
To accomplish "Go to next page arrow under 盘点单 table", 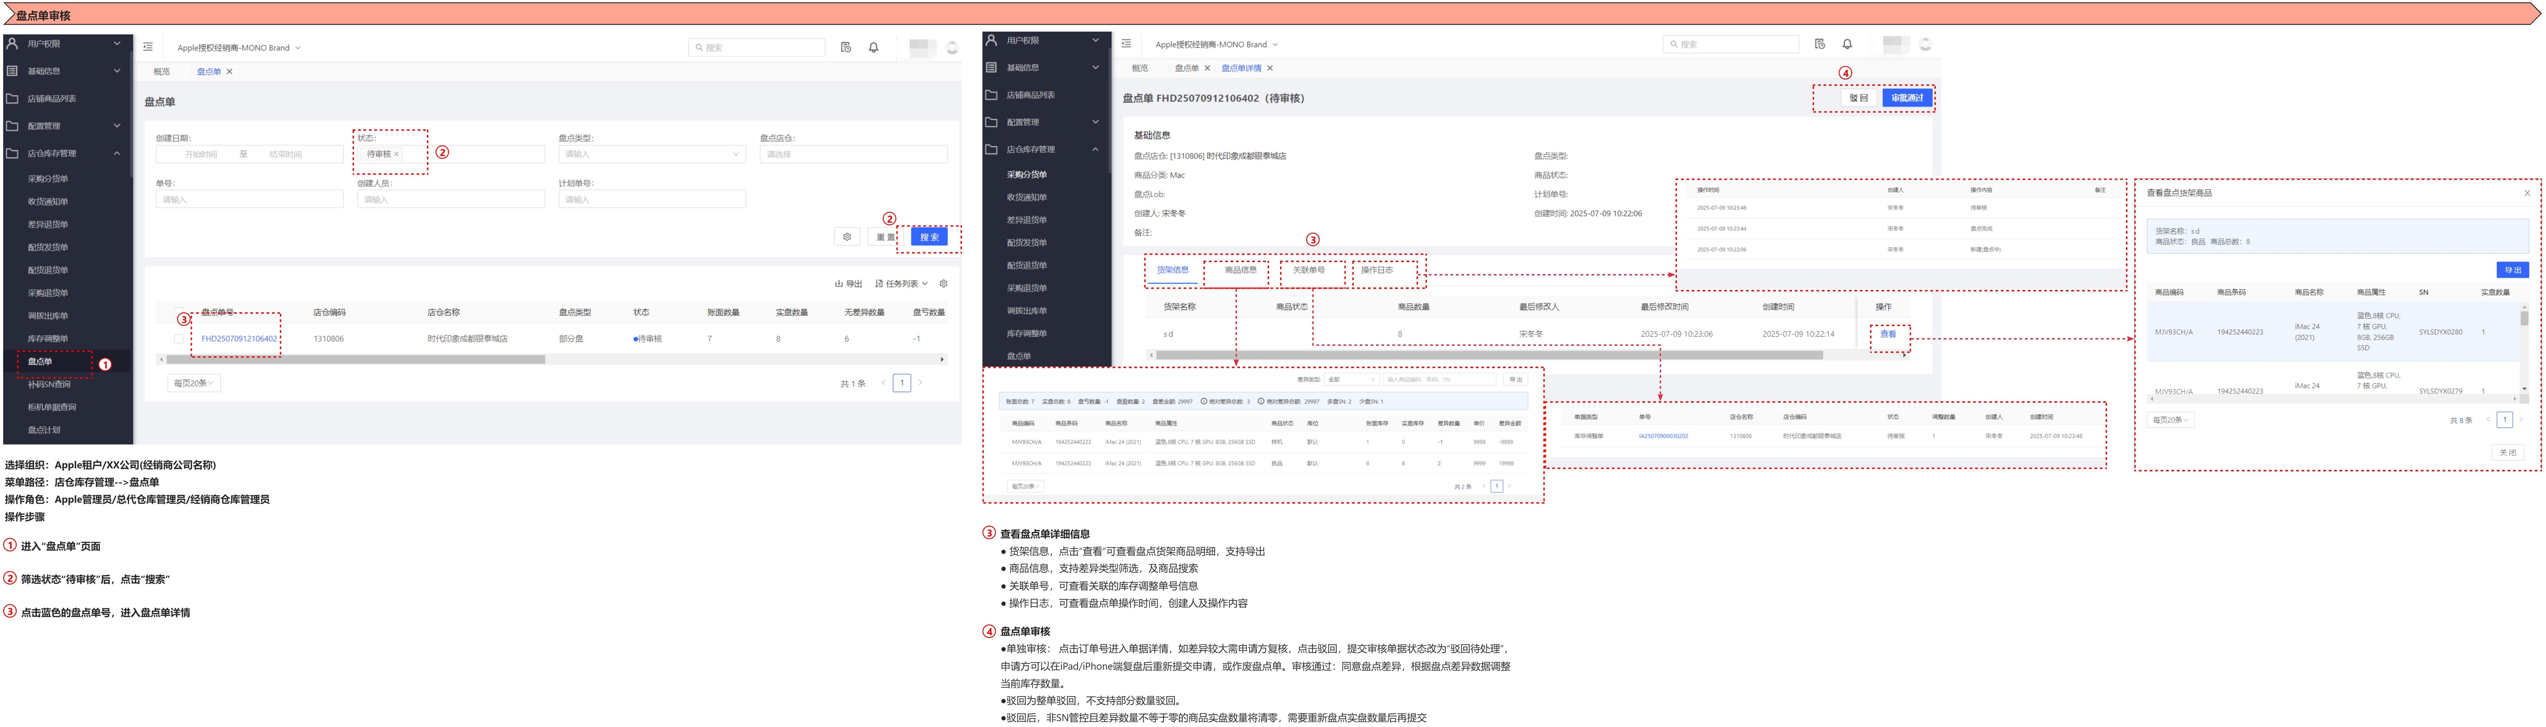I will pos(920,383).
